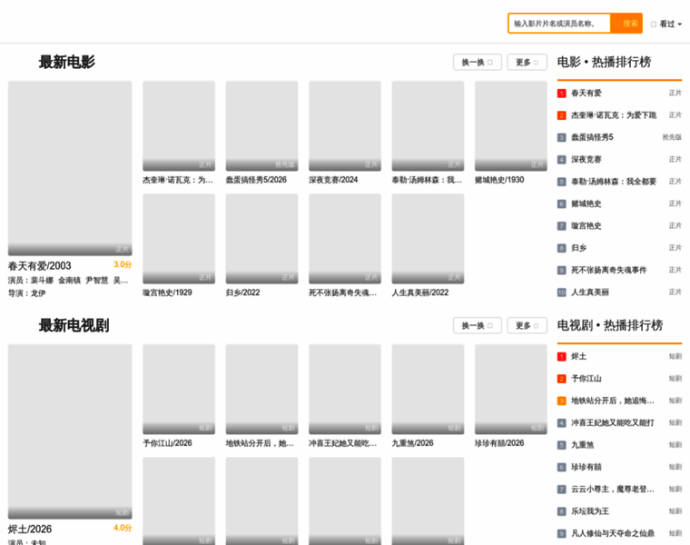Click rank 1 badge 烬土 in TV chart

click(561, 357)
